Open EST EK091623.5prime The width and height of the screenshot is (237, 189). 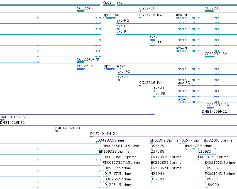(x=220, y=163)
